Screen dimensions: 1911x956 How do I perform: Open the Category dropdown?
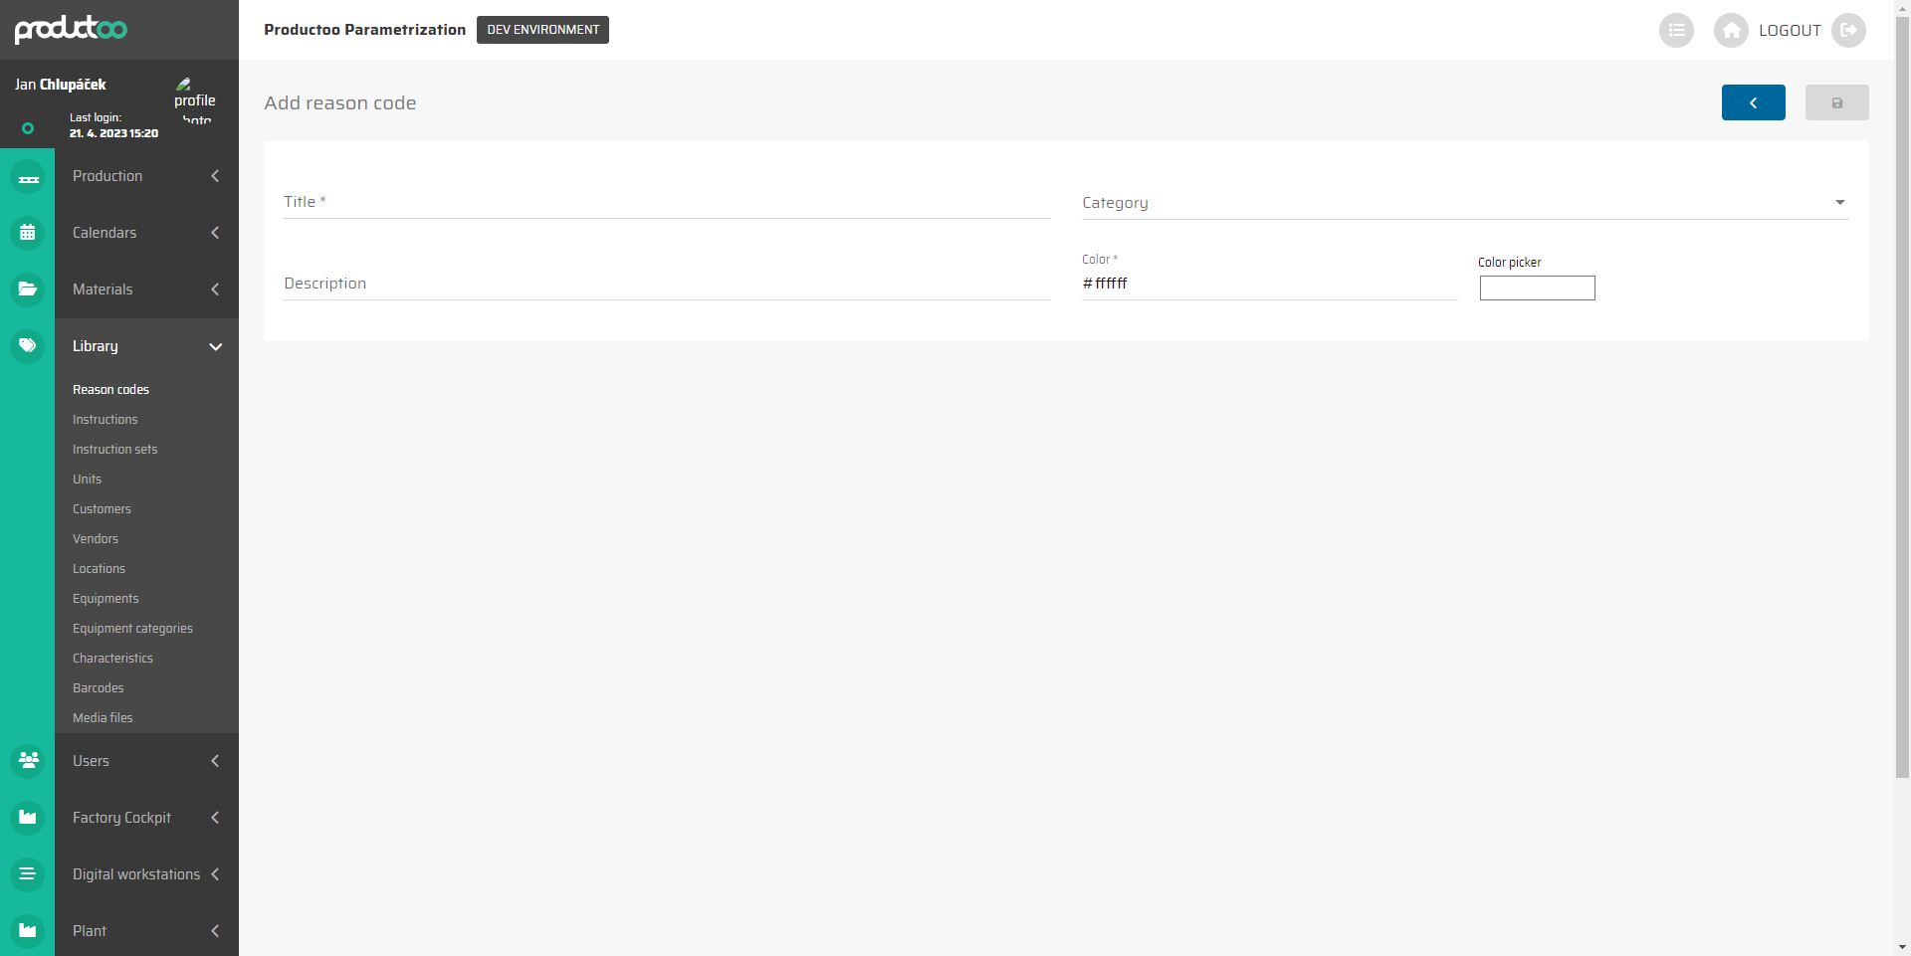[1464, 203]
